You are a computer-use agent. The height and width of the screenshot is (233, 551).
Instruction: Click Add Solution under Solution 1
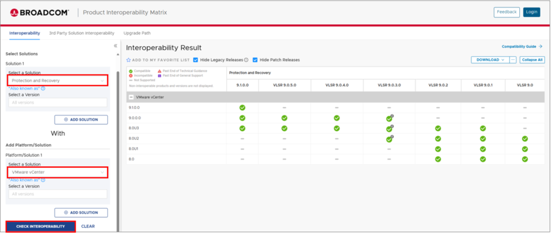click(x=81, y=120)
